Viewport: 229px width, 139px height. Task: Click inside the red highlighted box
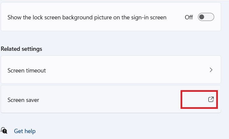tap(199, 99)
